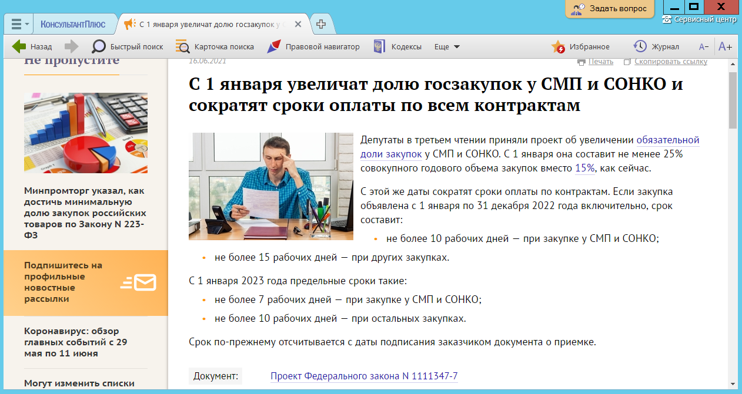Open the Кодексы book icon

[x=380, y=46]
